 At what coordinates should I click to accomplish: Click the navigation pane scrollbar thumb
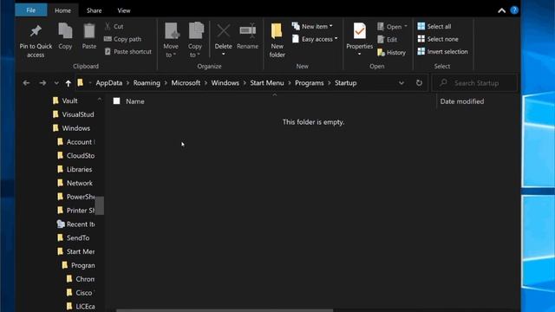(100, 205)
